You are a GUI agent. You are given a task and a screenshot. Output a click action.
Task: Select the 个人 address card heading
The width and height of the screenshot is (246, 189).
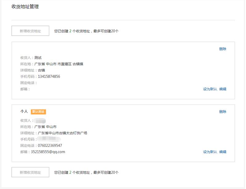pos(24,111)
